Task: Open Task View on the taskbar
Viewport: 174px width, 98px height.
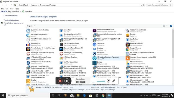Action: pos(59,96)
